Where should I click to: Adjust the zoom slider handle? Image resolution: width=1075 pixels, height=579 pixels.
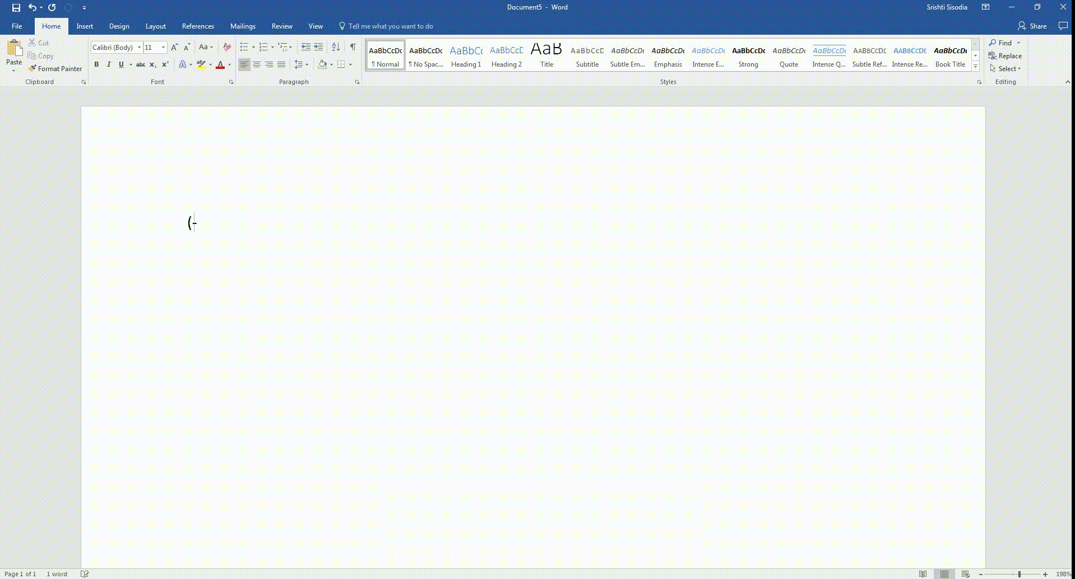coord(1020,574)
